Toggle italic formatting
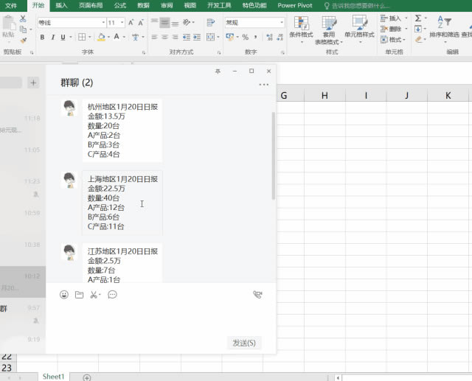The width and height of the screenshot is (472, 381). click(52, 38)
